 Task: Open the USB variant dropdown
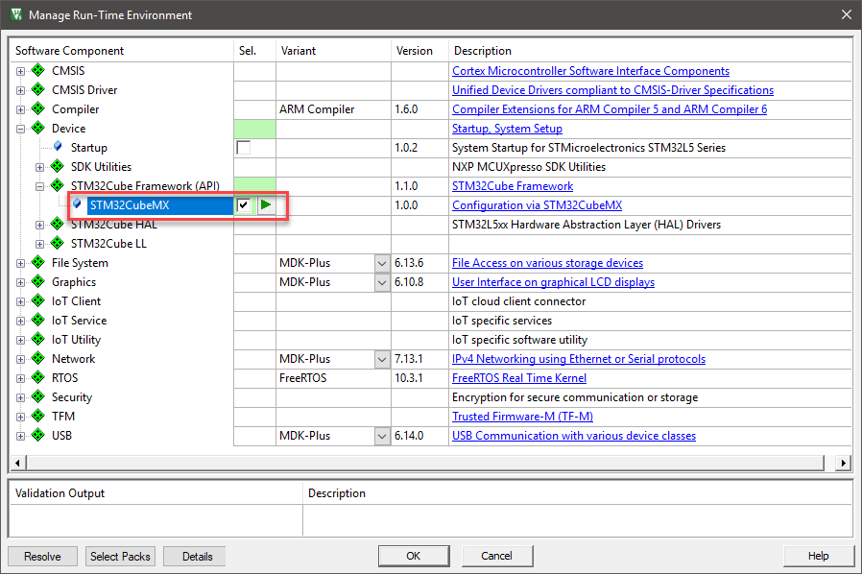[382, 437]
